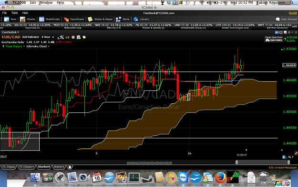This screenshot has width=298, height=187.
Task: Click the green bars chart icon
Action: [x=68, y=37]
